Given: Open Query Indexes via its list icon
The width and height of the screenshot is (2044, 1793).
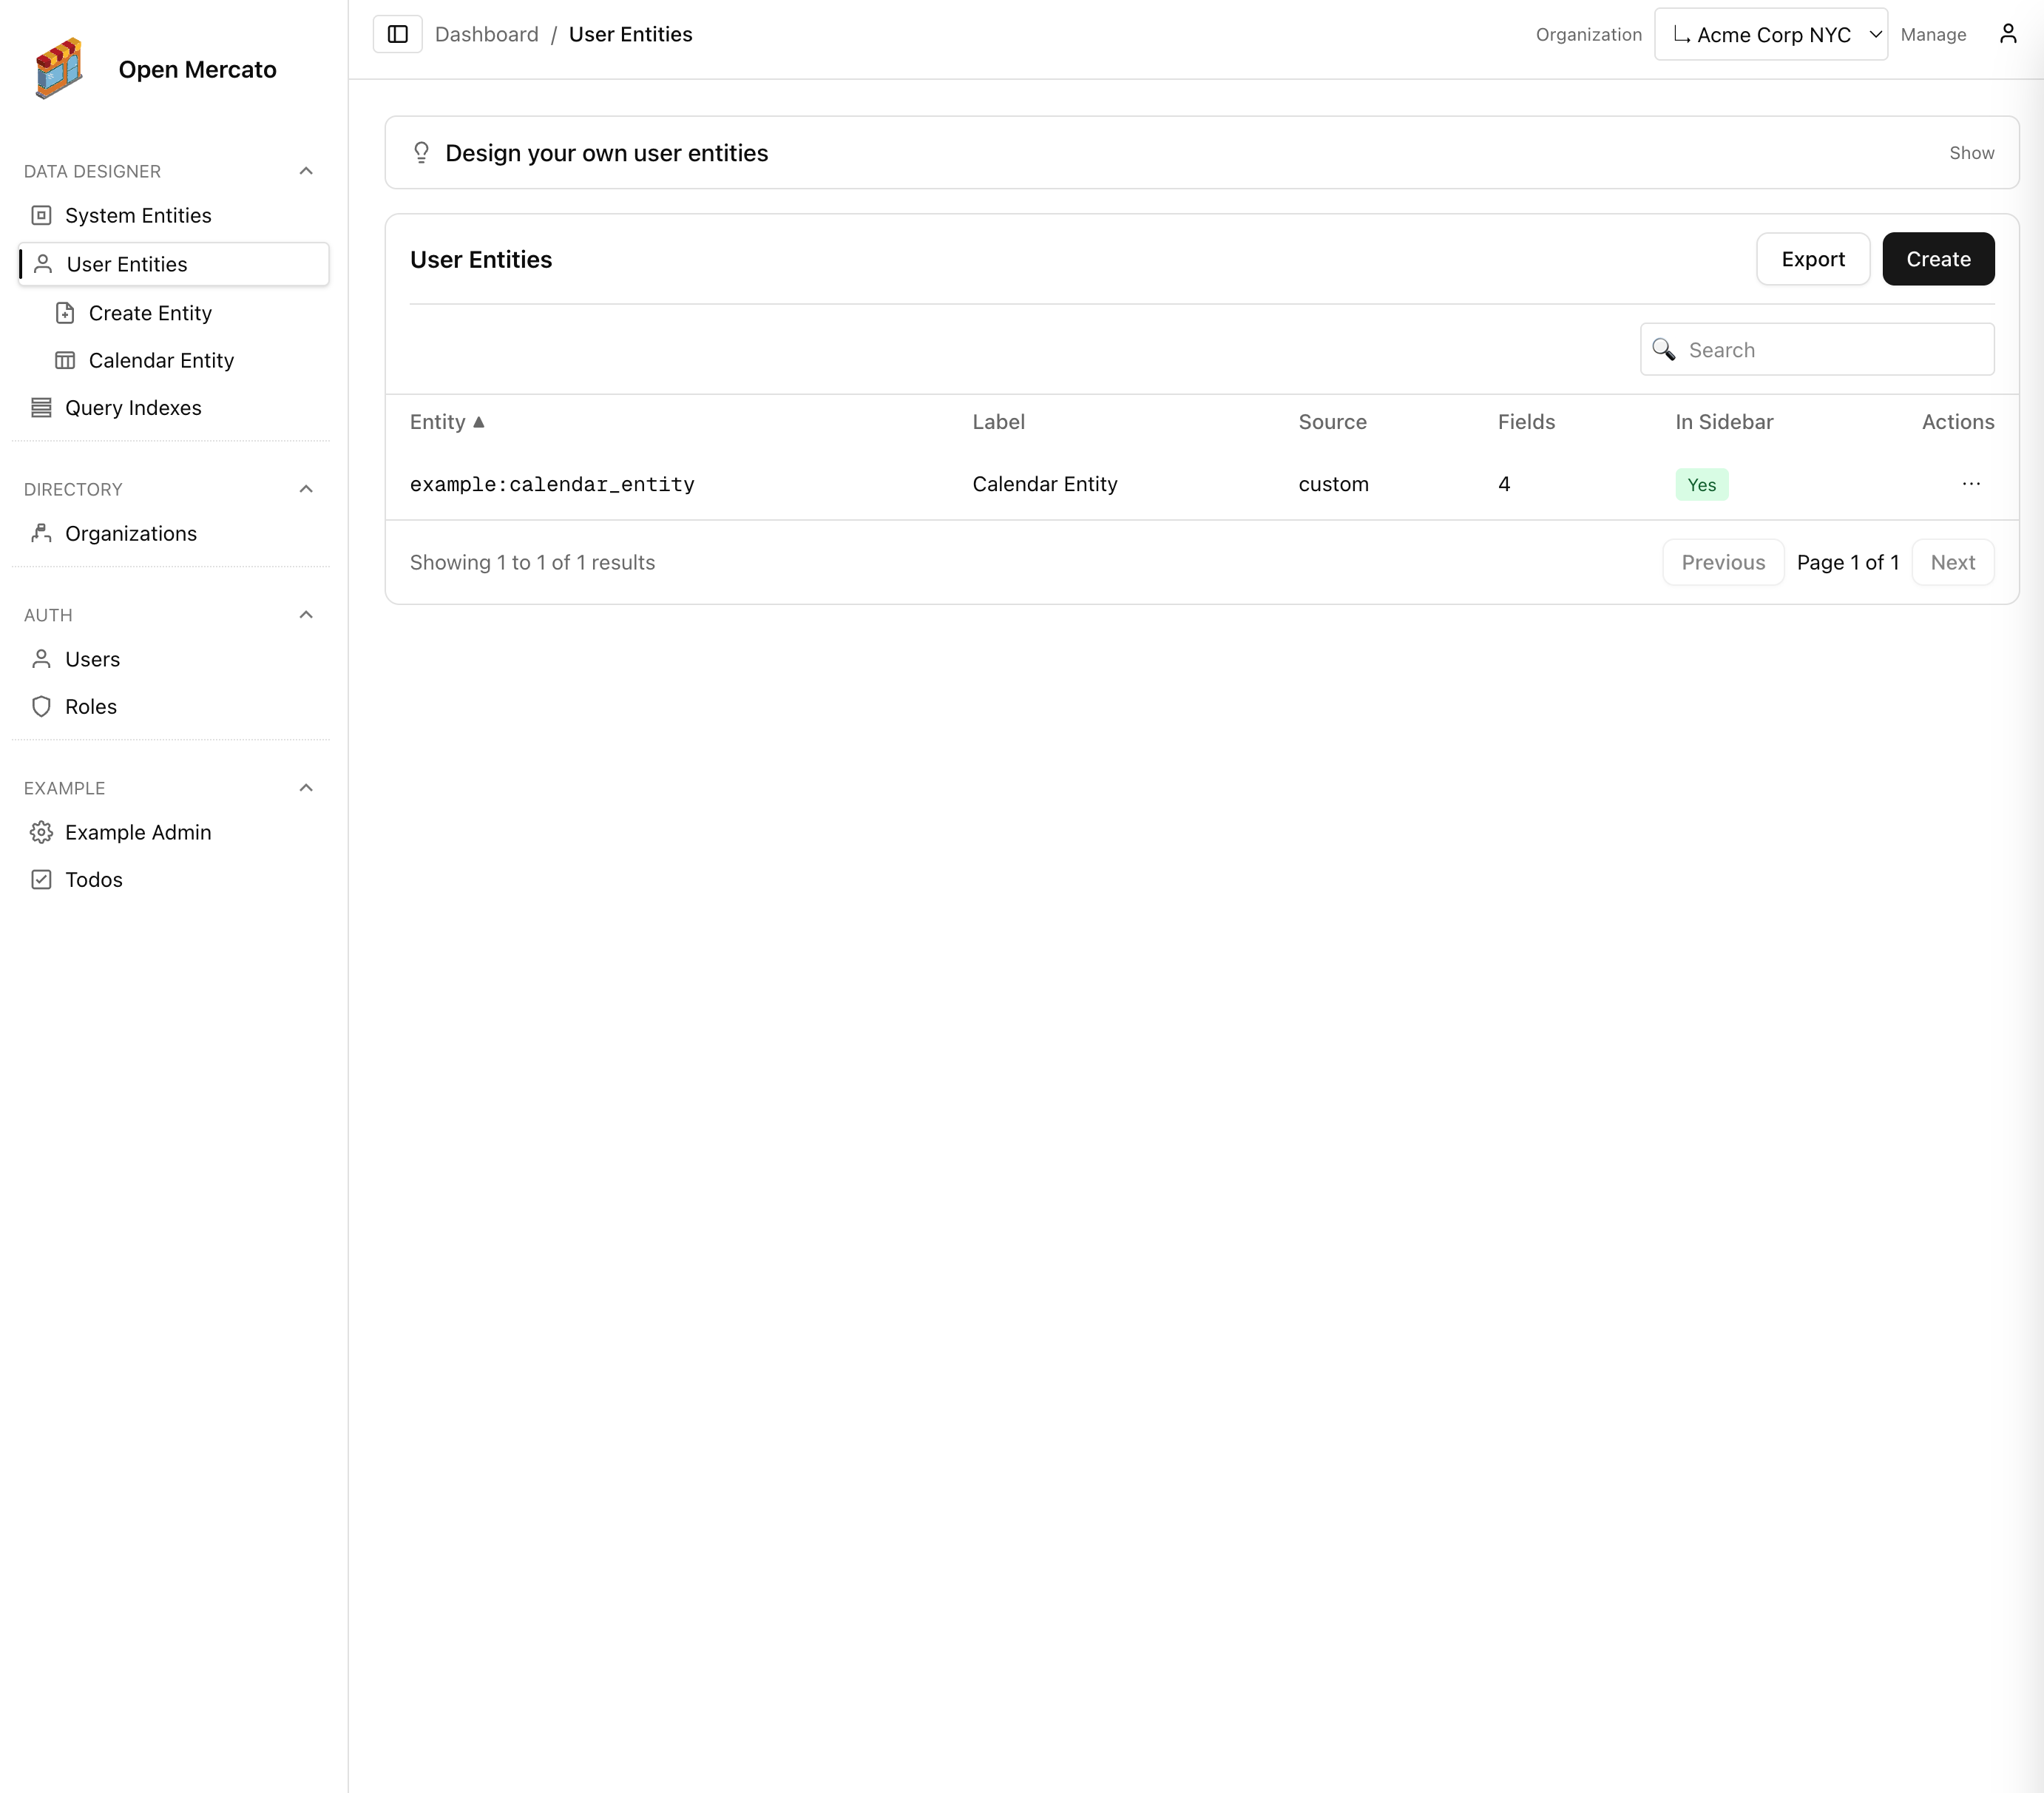Looking at the screenshot, I should 41,407.
